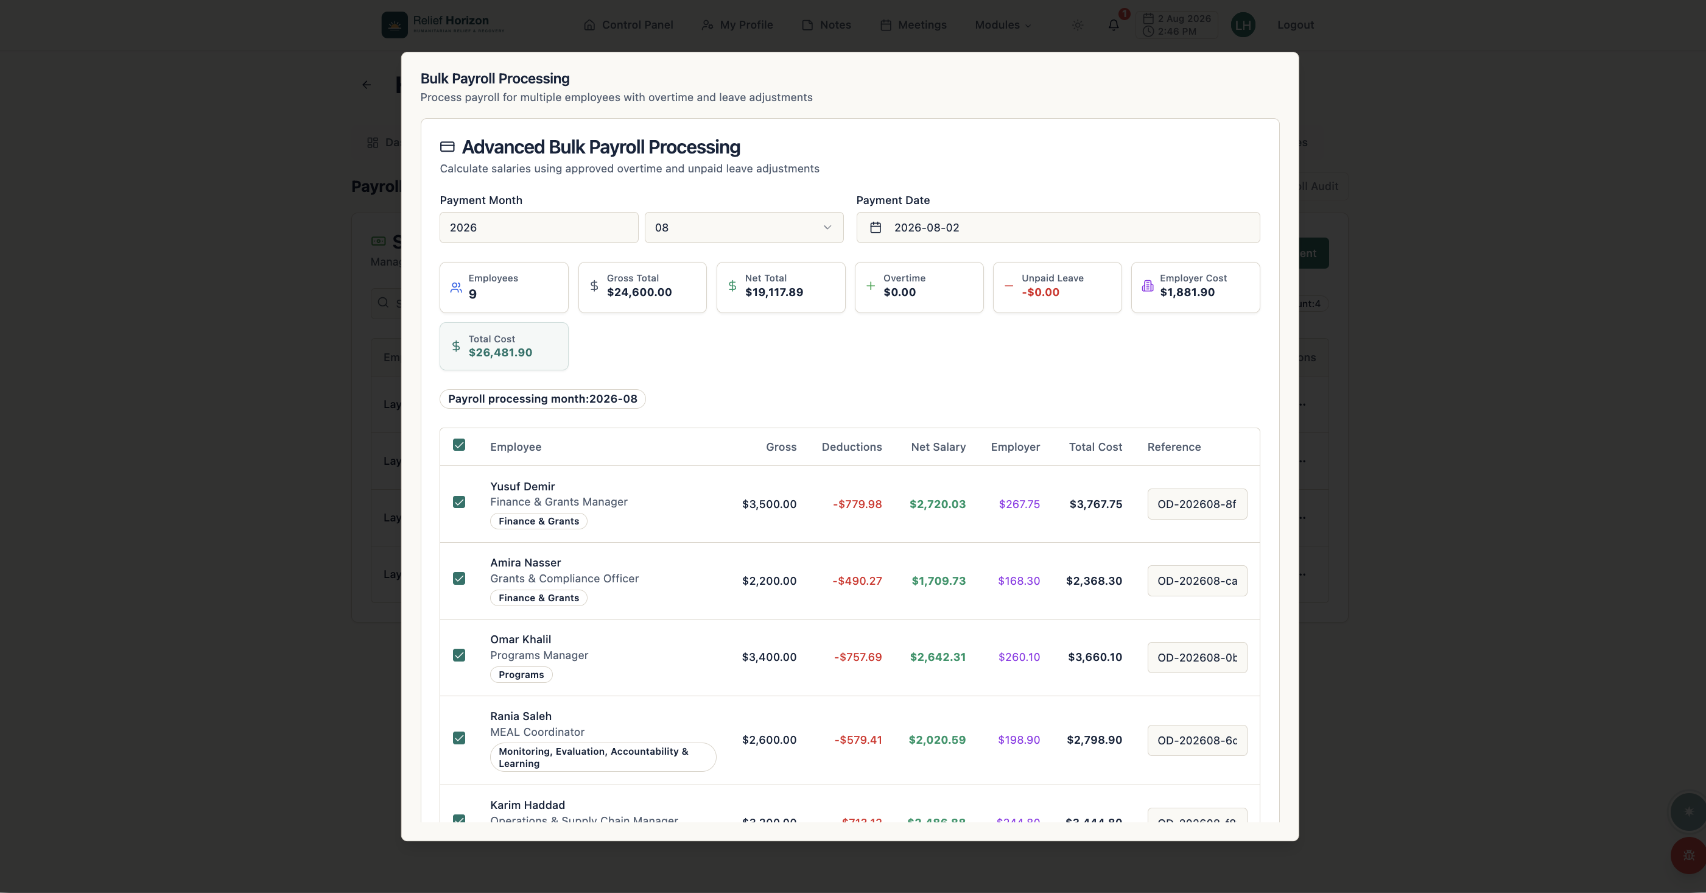Click the Employer Cost building icon

tap(1147, 286)
